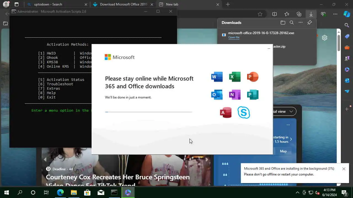Open Edge Settings and more menu
The width and height of the screenshot is (353, 198).
click(x=335, y=14)
